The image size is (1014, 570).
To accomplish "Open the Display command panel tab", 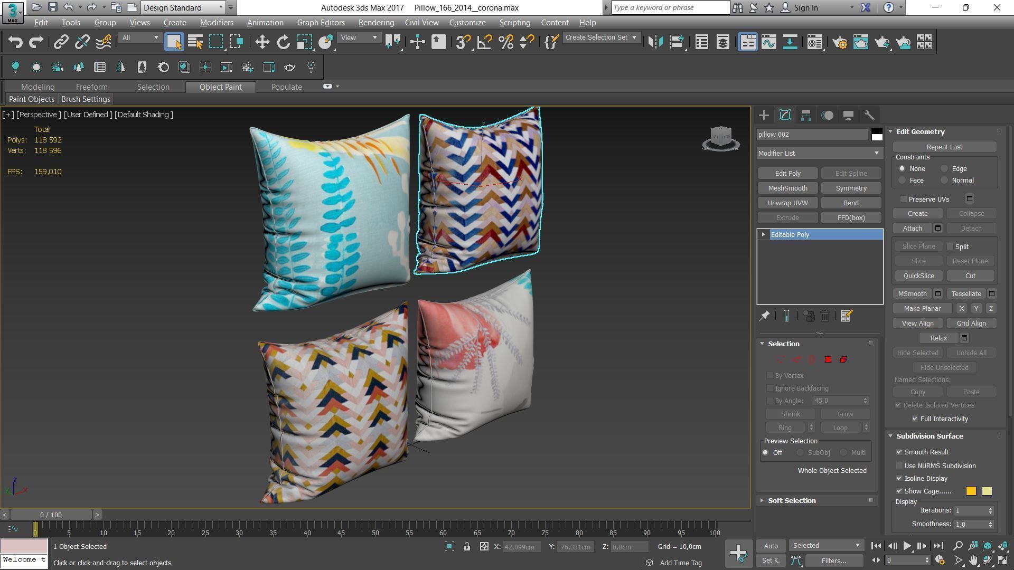I will [848, 115].
